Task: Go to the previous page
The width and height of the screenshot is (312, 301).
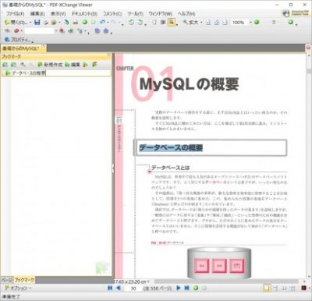Action: coord(119,288)
